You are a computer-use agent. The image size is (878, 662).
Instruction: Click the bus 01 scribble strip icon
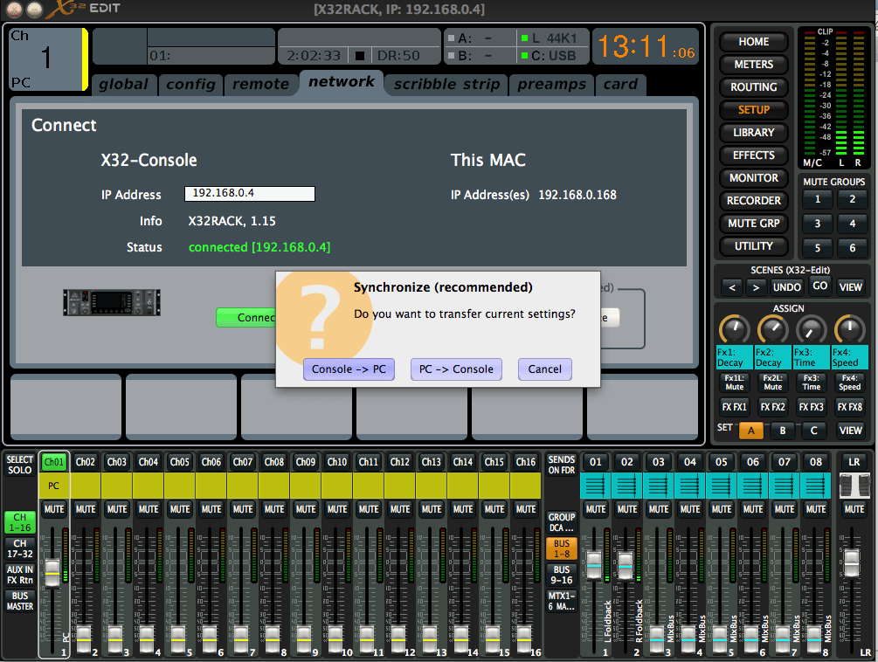[595, 486]
